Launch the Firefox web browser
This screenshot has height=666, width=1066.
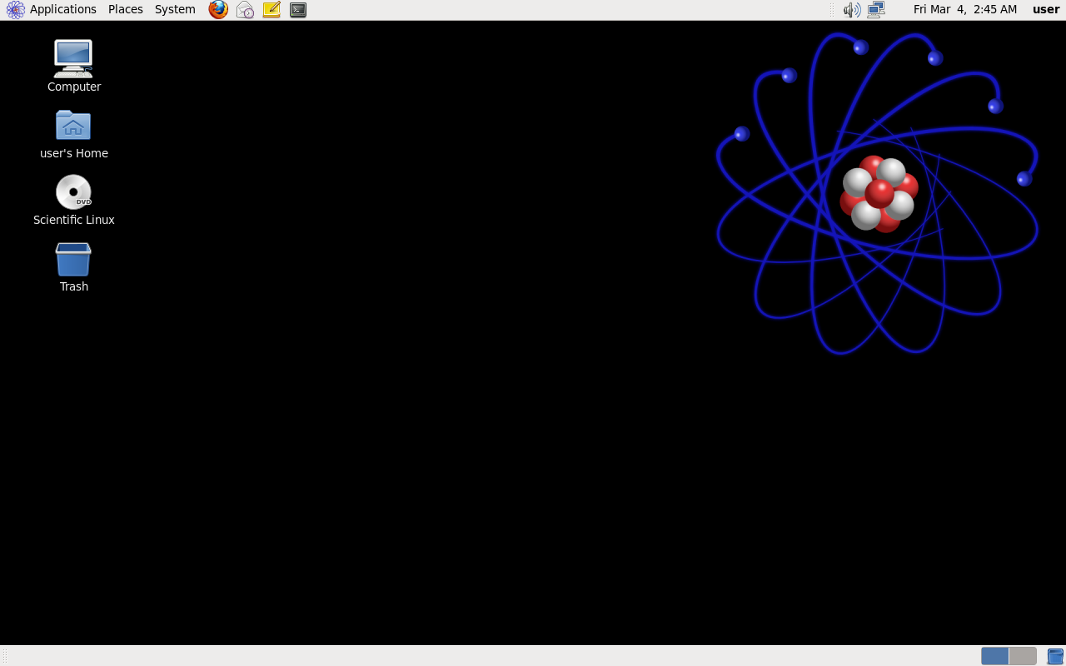click(218, 10)
